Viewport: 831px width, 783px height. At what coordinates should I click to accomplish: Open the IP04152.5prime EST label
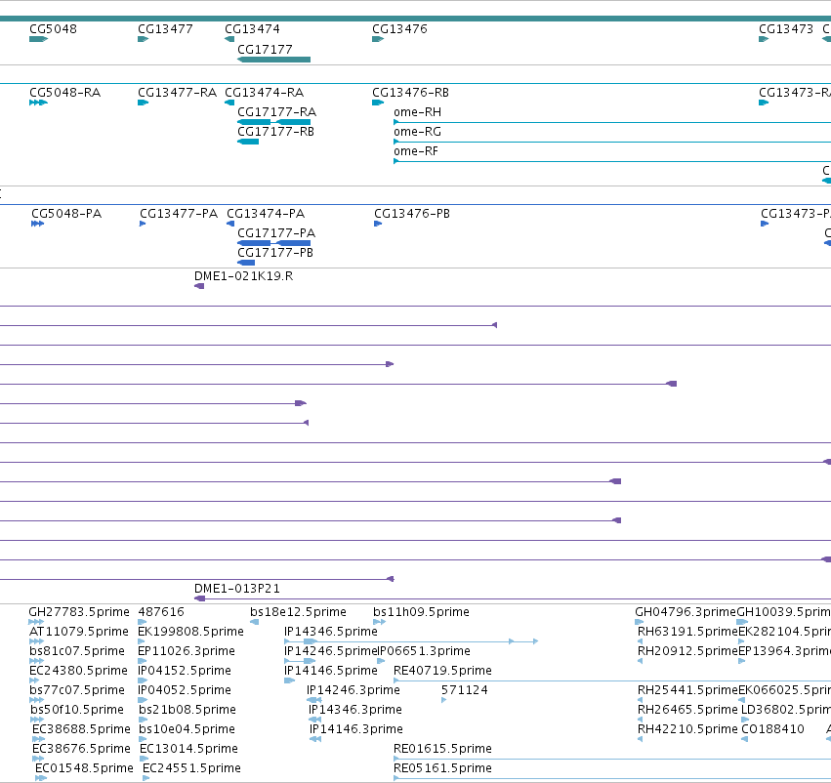point(185,672)
